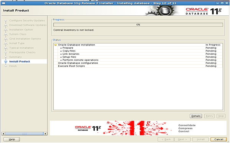Select Typical Installation step
The height and width of the screenshot is (143, 230).
coord(21,48)
